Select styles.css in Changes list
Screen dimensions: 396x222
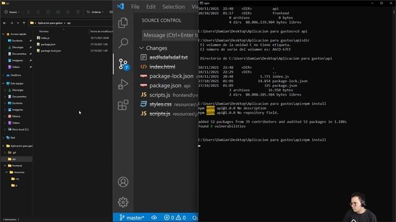coord(168,104)
